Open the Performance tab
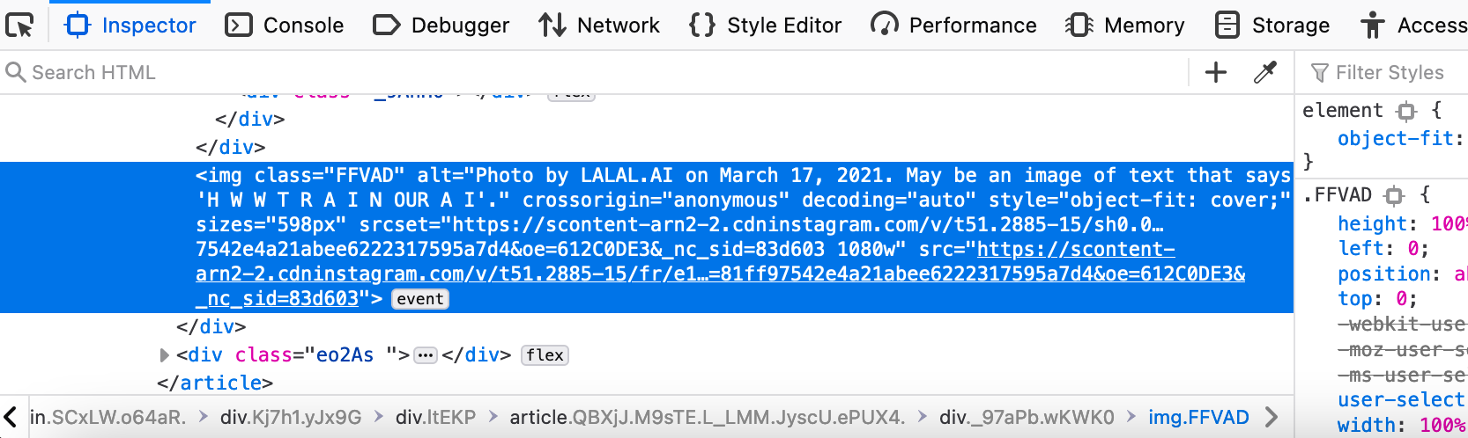 953,25
